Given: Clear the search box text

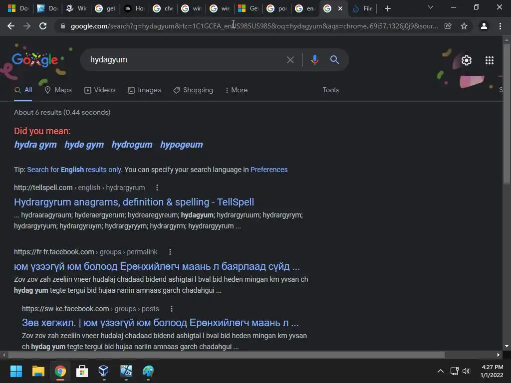Looking at the screenshot, I should tap(290, 60).
